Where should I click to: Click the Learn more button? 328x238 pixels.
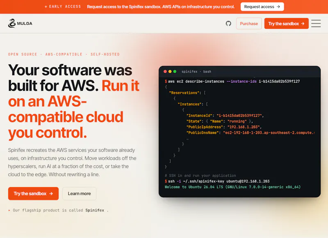pos(79,194)
